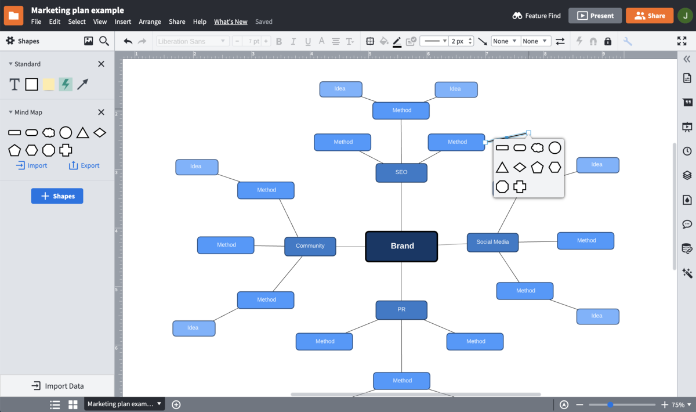Screen dimensions: 696x412
Task: Open the Comments panel
Action: pyautogui.click(x=687, y=224)
